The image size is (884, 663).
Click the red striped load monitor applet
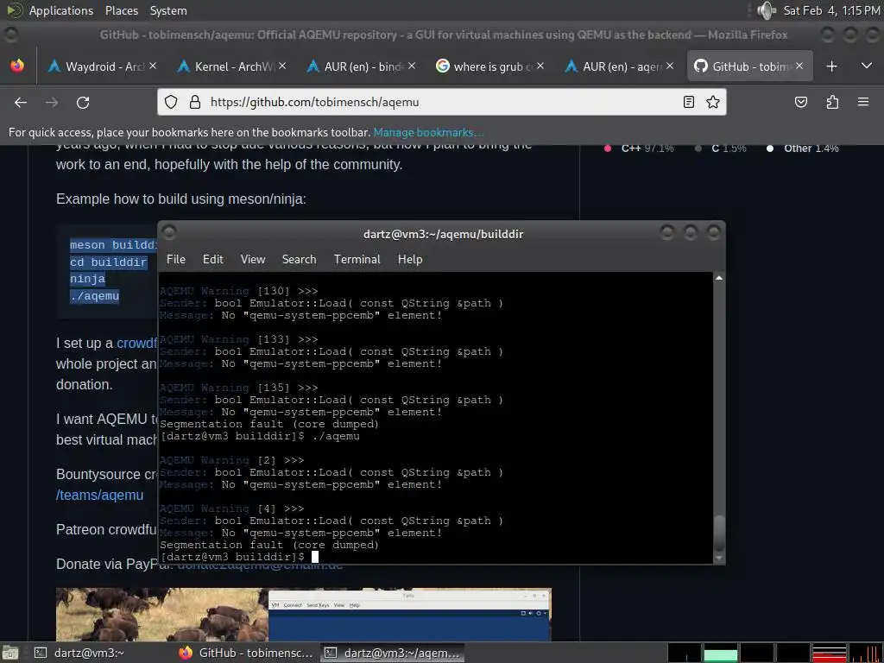(x=829, y=653)
